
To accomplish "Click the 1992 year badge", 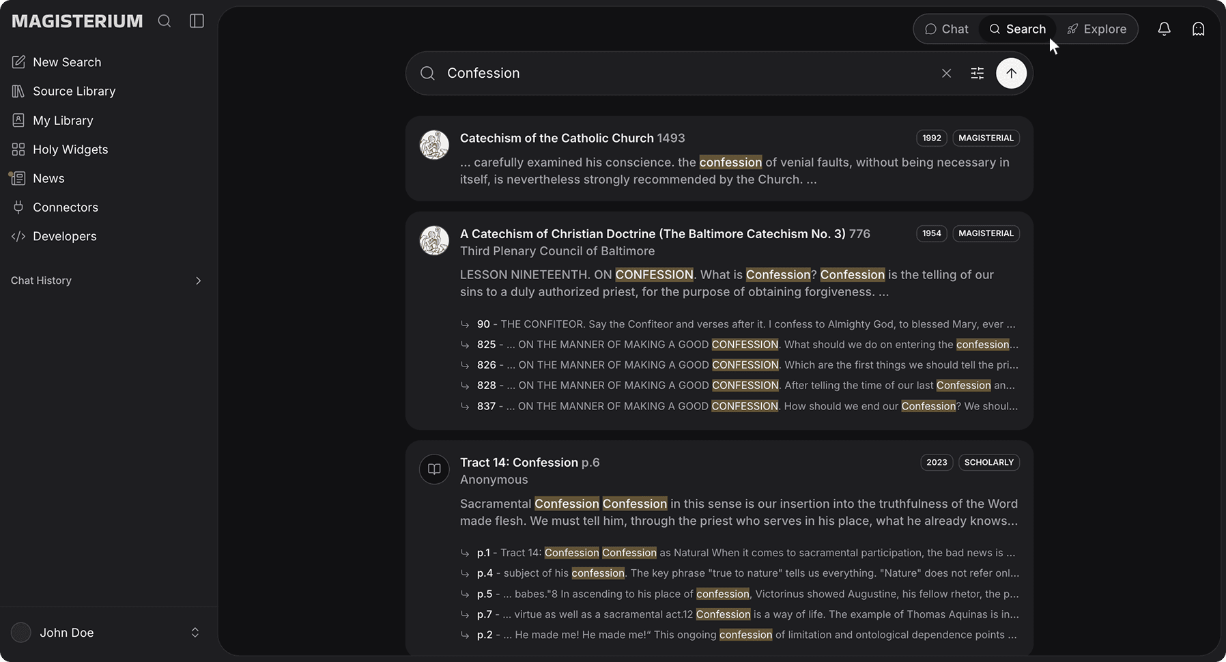I will pyautogui.click(x=931, y=138).
